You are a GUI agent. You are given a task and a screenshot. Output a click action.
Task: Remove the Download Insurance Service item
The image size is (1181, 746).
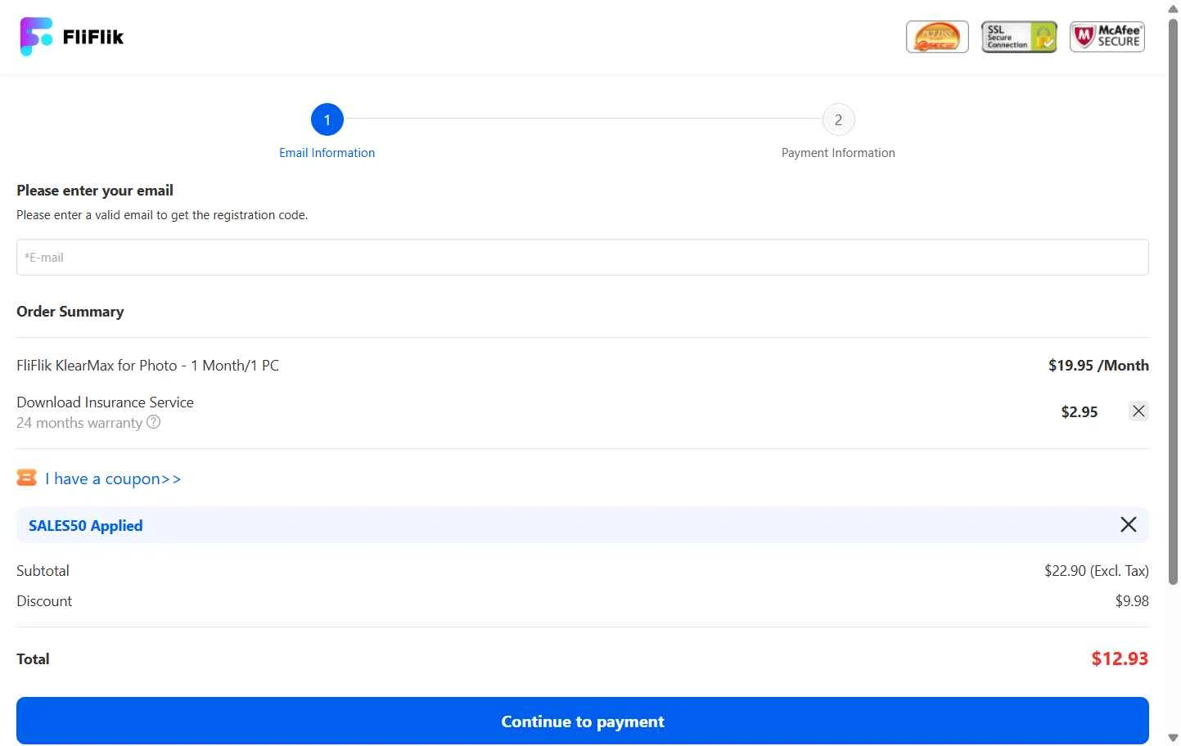click(x=1138, y=411)
